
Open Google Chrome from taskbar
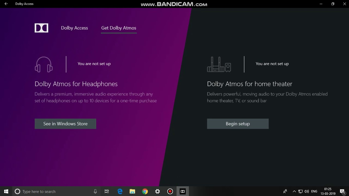click(x=145, y=191)
